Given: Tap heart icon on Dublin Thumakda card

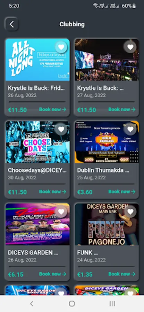Looking at the screenshot, I should pos(130,129).
